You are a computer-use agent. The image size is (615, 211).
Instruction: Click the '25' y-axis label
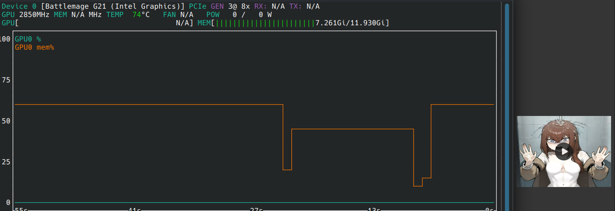pyautogui.click(x=6, y=162)
